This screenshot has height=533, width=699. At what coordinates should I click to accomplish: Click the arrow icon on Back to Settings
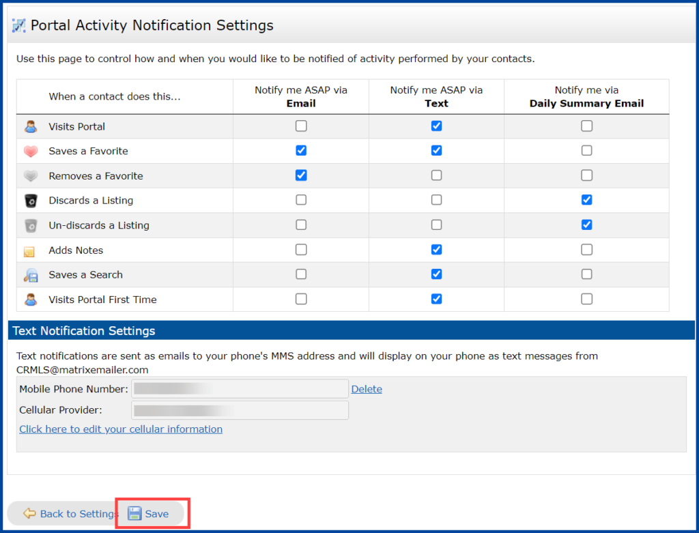click(x=29, y=513)
